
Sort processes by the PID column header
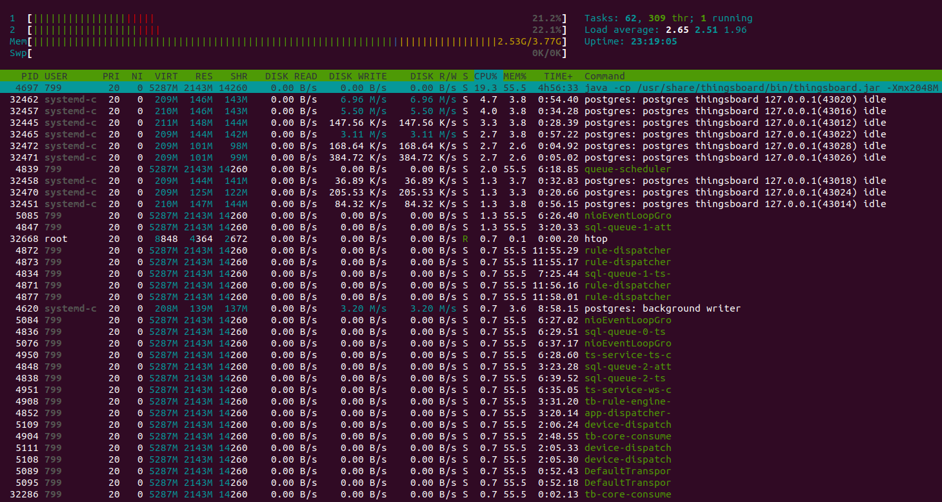[30, 76]
